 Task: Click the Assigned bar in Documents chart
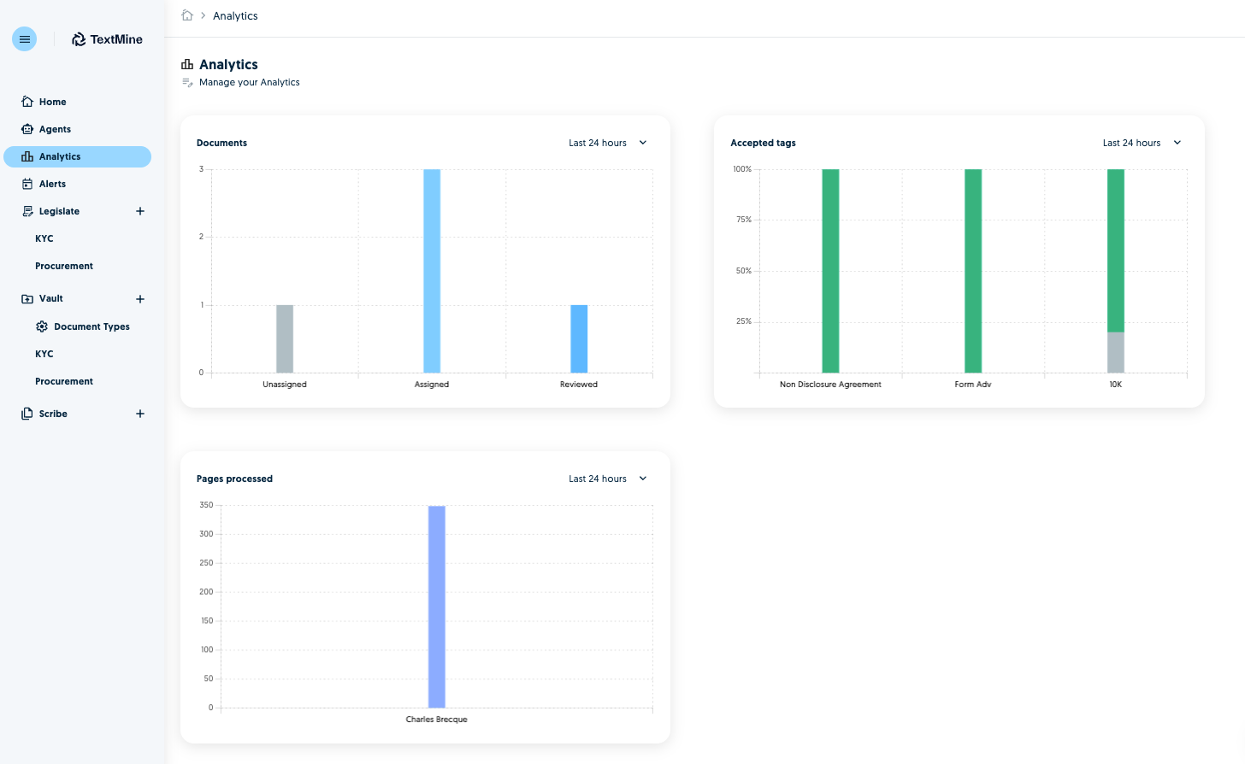click(x=432, y=271)
